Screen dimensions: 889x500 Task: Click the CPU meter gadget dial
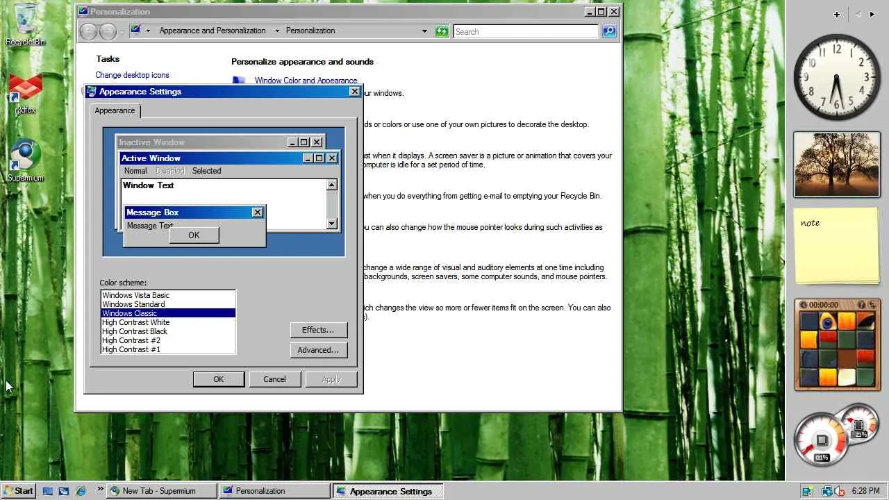tap(822, 440)
